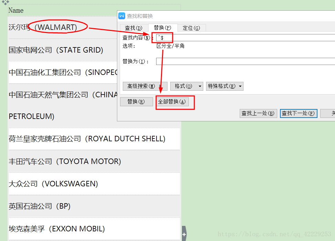Screen dimensions: 335x241
Task: Open the 定位(G) tab
Action: 191,28
